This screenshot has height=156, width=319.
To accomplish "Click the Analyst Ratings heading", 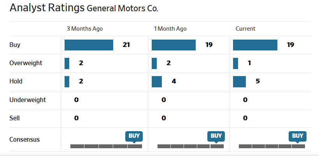I will (47, 8).
